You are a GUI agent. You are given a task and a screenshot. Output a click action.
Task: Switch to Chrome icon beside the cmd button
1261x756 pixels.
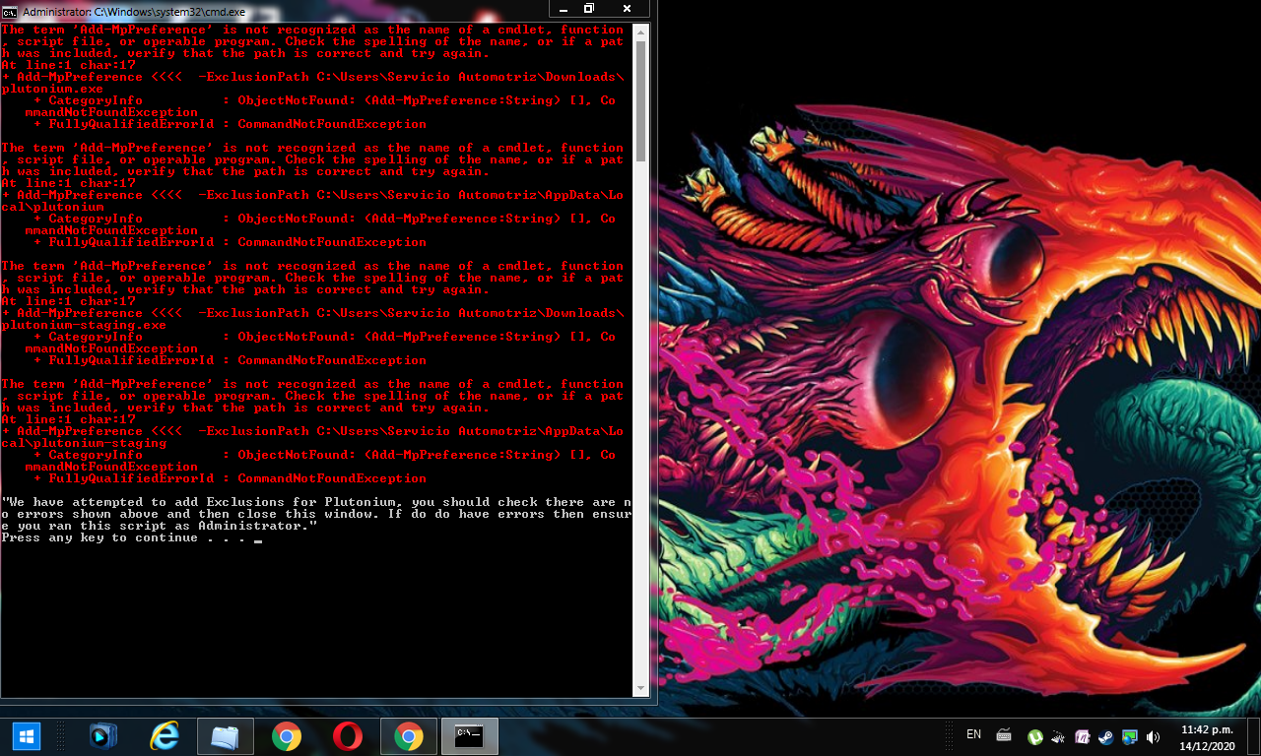tap(409, 736)
